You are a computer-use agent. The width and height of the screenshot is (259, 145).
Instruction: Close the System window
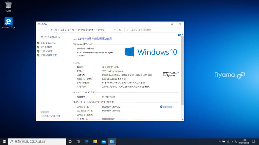(x=180, y=24)
